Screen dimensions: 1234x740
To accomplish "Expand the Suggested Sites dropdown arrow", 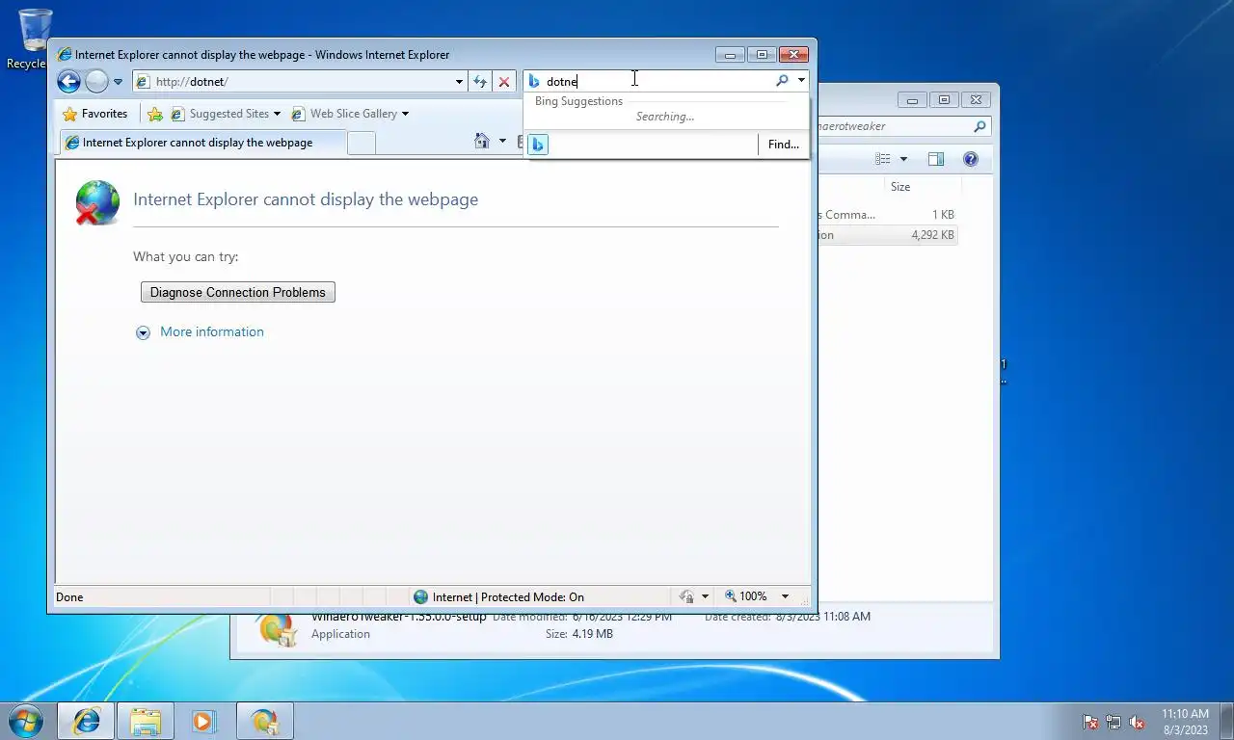I will [x=277, y=114].
